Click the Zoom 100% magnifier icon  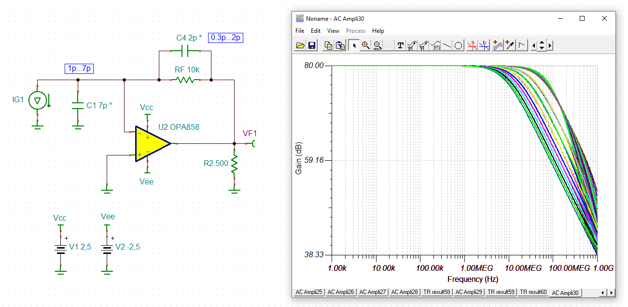coord(377,45)
